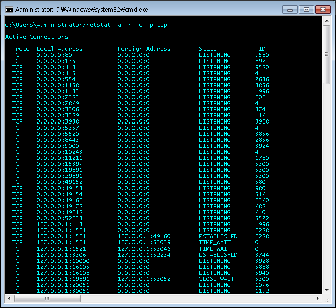Click local address 0.0.0.0:8443
336x308 pixels.
click(57, 140)
